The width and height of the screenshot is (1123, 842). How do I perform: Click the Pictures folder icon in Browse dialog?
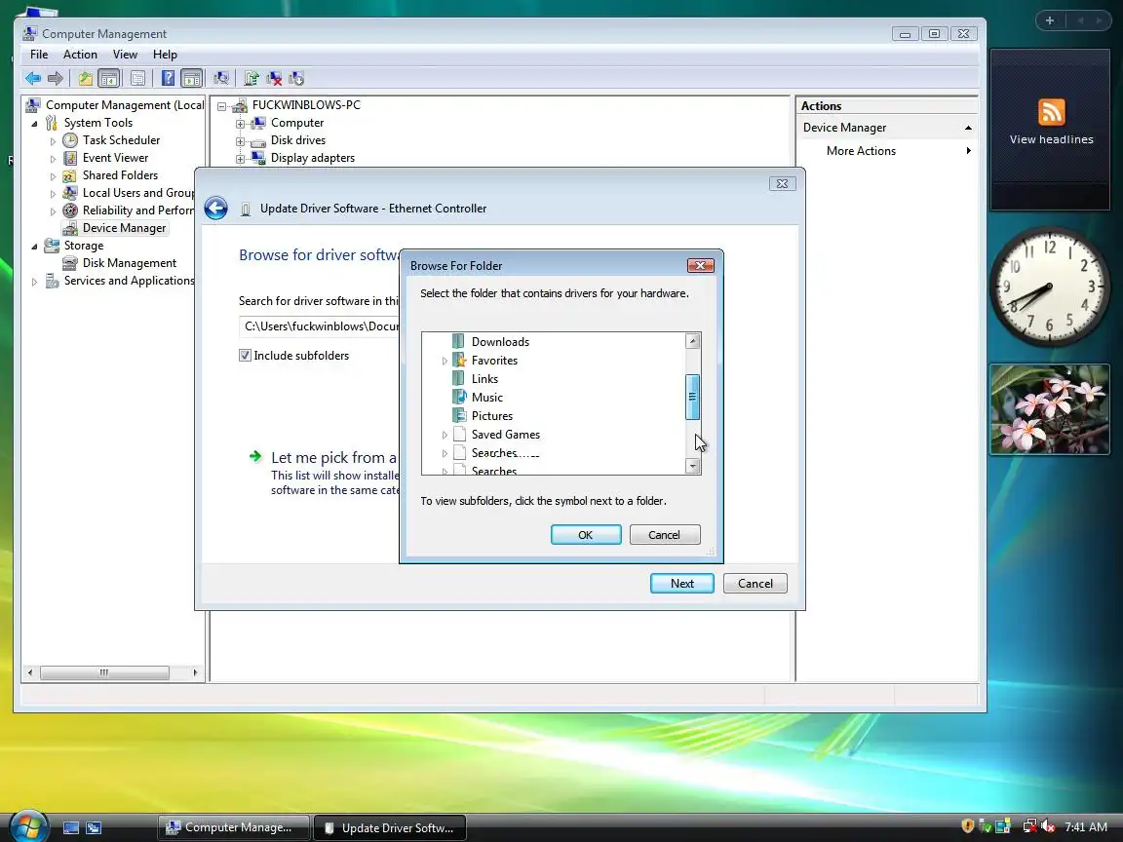[459, 415]
